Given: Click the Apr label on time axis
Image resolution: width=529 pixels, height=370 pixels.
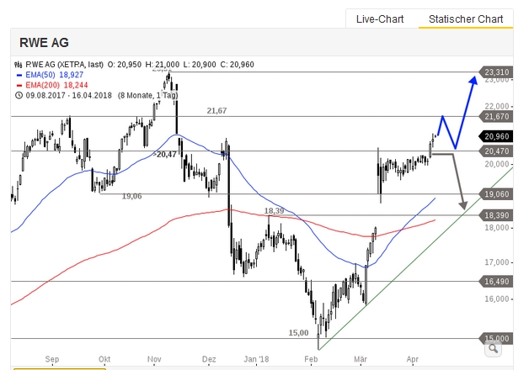Looking at the screenshot, I should (x=412, y=359).
